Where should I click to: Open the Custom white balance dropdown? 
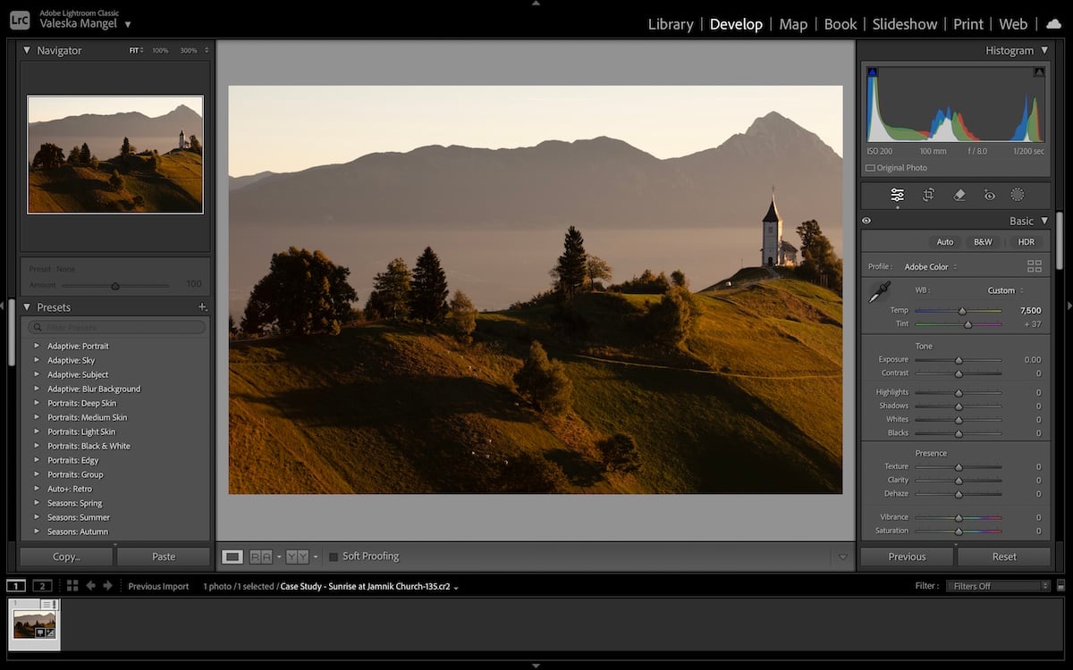[x=1003, y=290]
